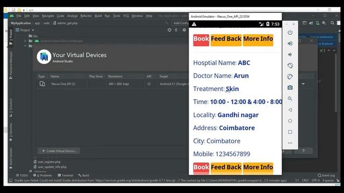Viewport: 344px width, 193px height.
Task: Select user_register.php in project tree
Action: [47, 162]
